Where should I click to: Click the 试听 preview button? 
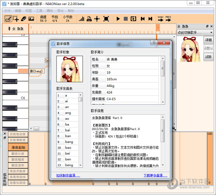click(x=208, y=57)
